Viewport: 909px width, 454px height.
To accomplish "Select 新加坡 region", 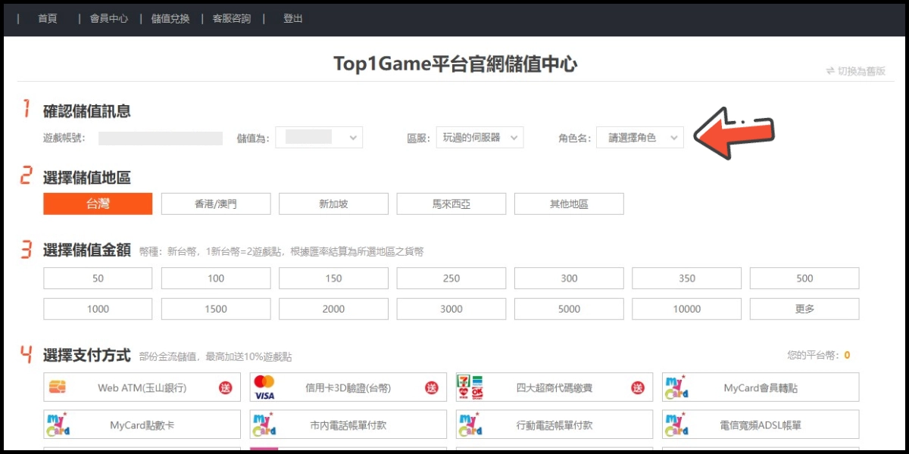I will pos(333,204).
